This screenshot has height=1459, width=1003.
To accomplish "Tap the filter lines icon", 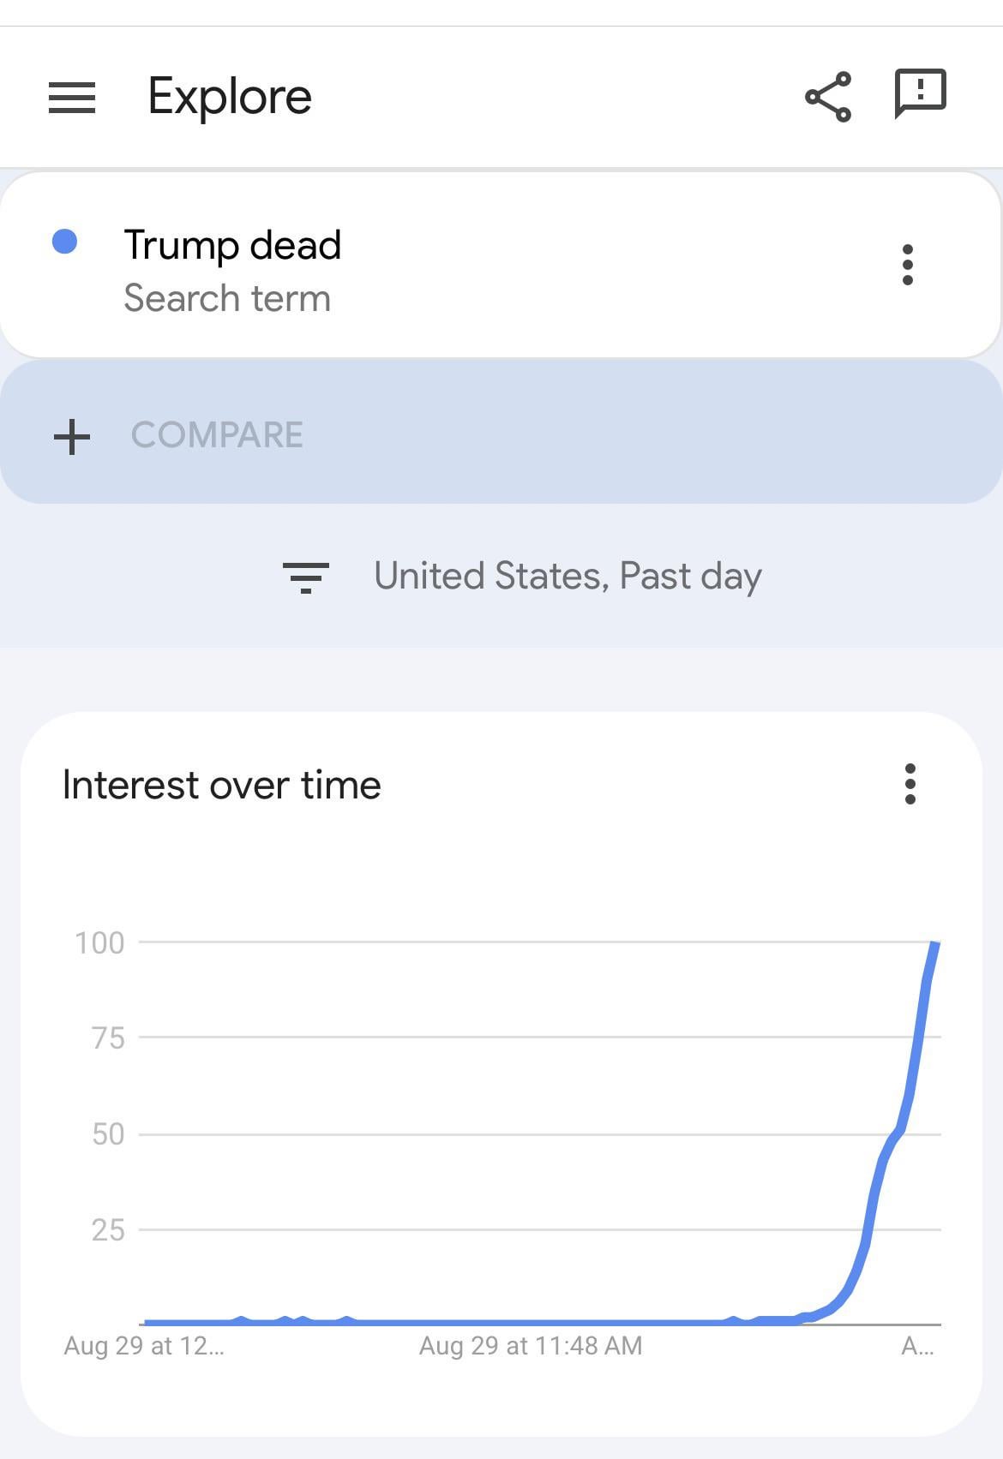I will (306, 577).
